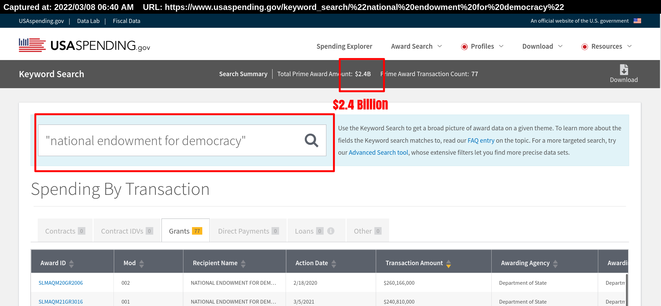Sort by Mod column arrows
The image size is (661, 306).
(x=142, y=263)
